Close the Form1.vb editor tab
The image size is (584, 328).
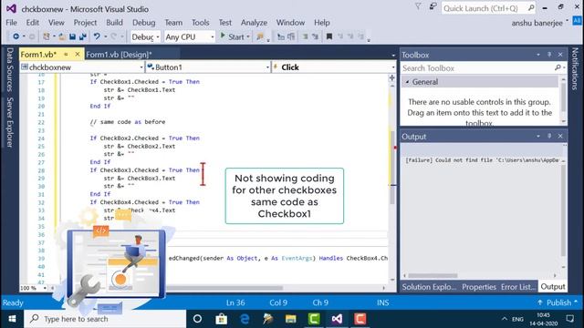78,55
